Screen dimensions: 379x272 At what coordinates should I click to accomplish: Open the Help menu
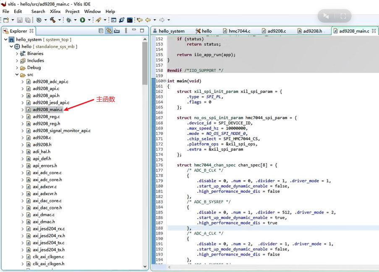tap(110, 11)
